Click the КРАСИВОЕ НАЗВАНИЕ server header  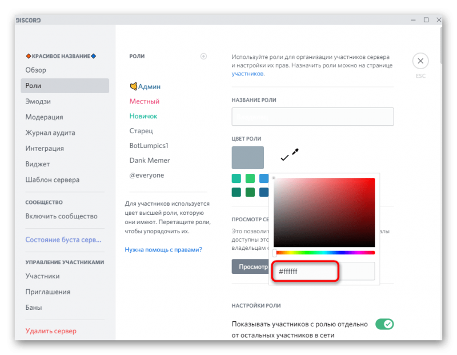pos(61,56)
